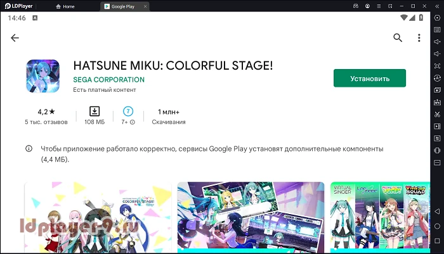Click the title bar multi-window icon
This screenshot has width=444, height=254.
click(x=390, y=6)
